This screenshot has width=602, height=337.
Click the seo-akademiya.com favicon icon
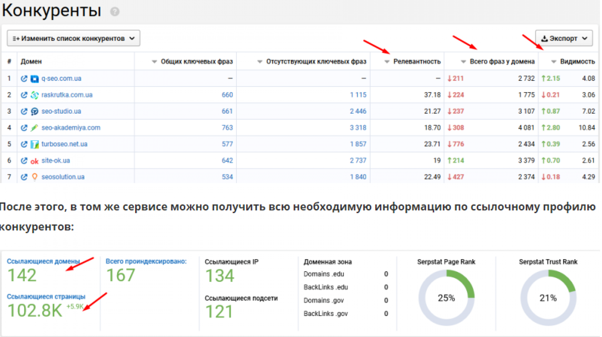click(x=34, y=128)
